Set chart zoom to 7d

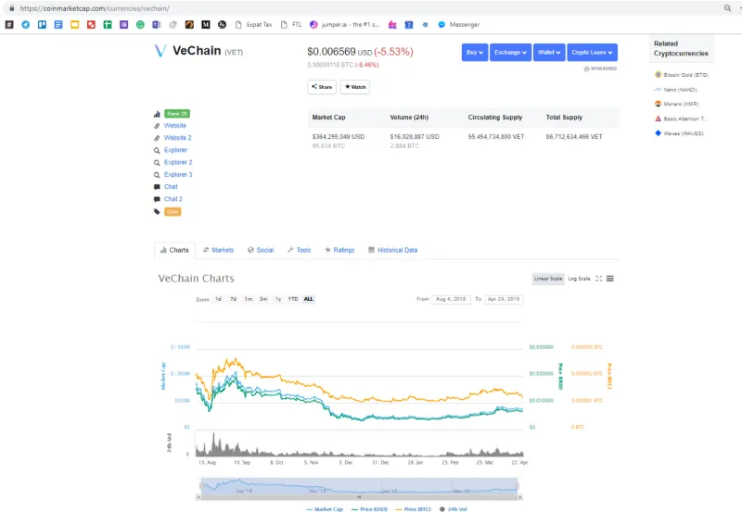pyautogui.click(x=234, y=299)
